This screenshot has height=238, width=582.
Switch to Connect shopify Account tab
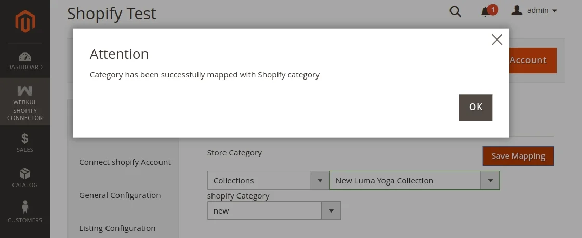tap(125, 162)
